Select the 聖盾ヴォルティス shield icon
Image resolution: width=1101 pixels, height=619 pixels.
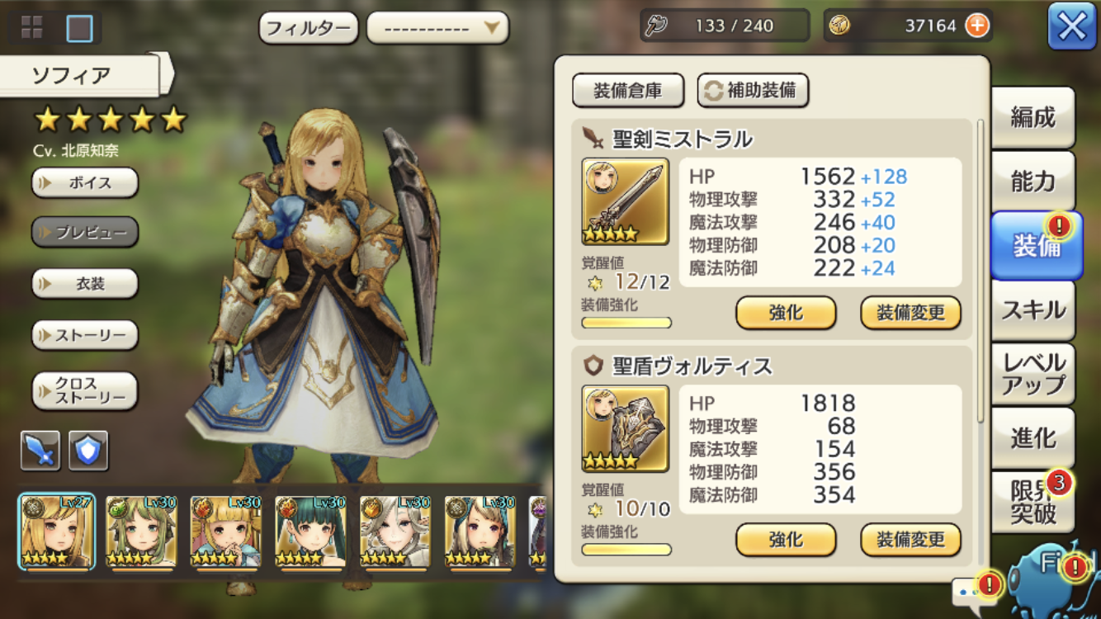pos(626,428)
